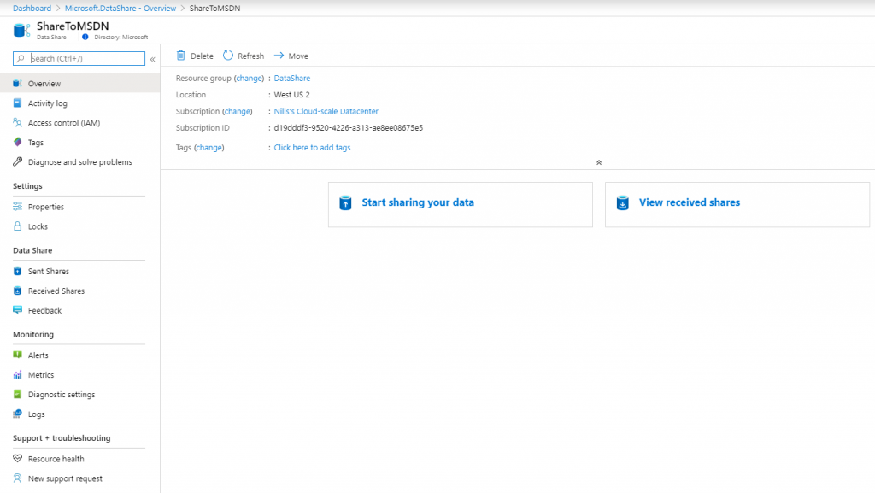Click the View received shares download icon
The width and height of the screenshot is (875, 493).
pyautogui.click(x=623, y=203)
